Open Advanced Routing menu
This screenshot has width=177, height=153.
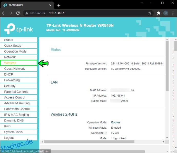[19, 103]
